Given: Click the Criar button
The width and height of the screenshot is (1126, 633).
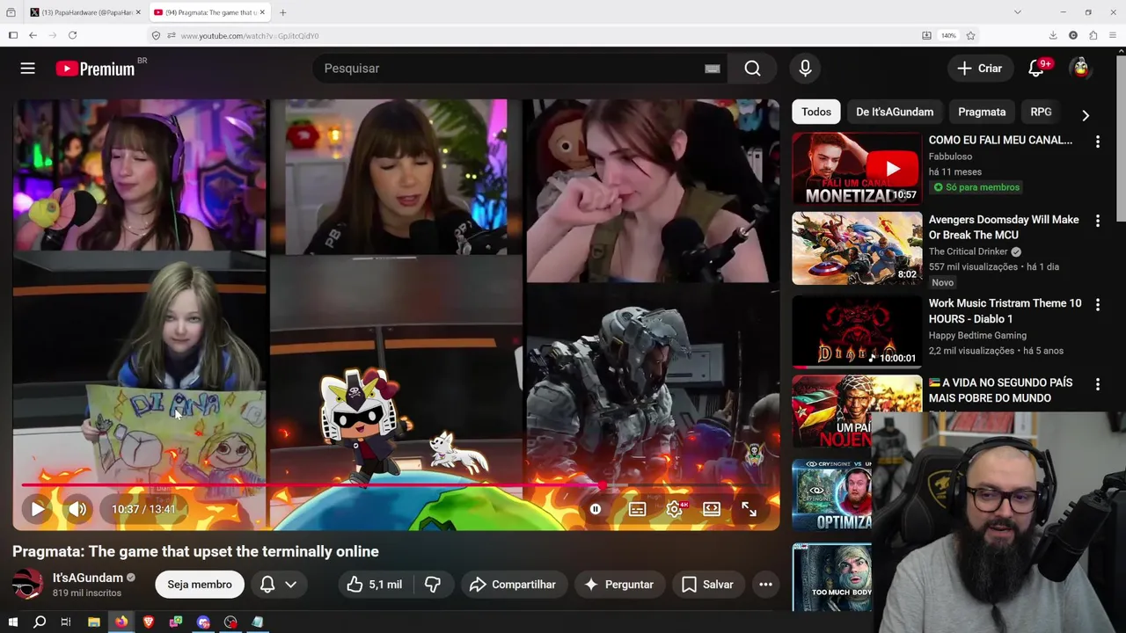Looking at the screenshot, I should tap(979, 69).
